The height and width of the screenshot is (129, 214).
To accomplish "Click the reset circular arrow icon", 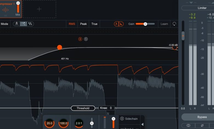I will pos(174,24).
